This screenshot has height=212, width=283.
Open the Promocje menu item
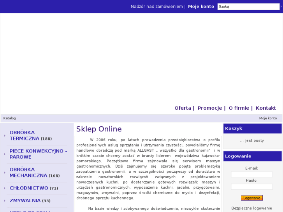(210, 108)
